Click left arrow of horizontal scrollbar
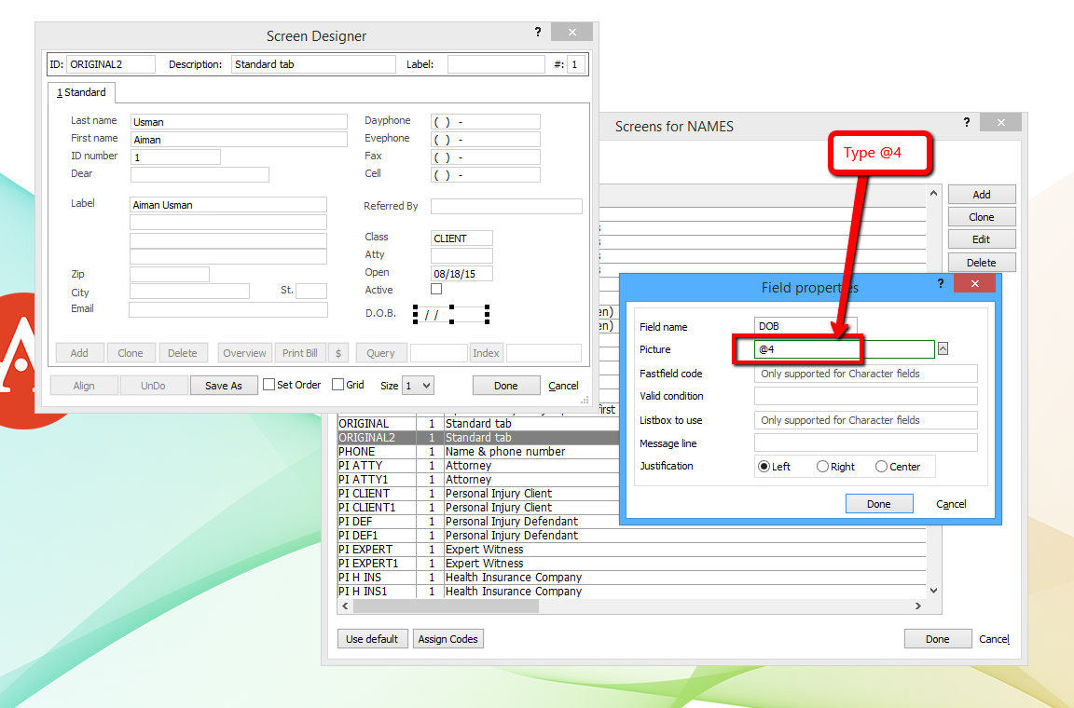 (345, 606)
